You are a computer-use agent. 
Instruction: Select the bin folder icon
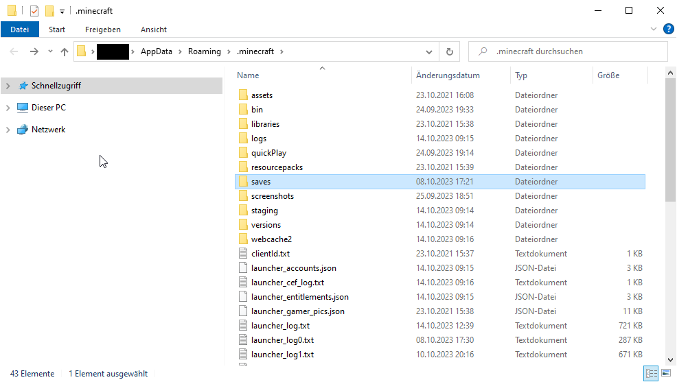(243, 110)
